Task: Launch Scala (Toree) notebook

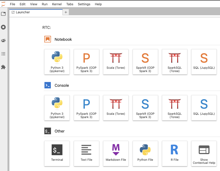Action: point(116,62)
